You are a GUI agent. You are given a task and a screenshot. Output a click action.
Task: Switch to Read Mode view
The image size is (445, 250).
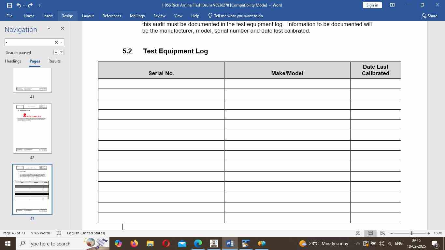coord(358,233)
